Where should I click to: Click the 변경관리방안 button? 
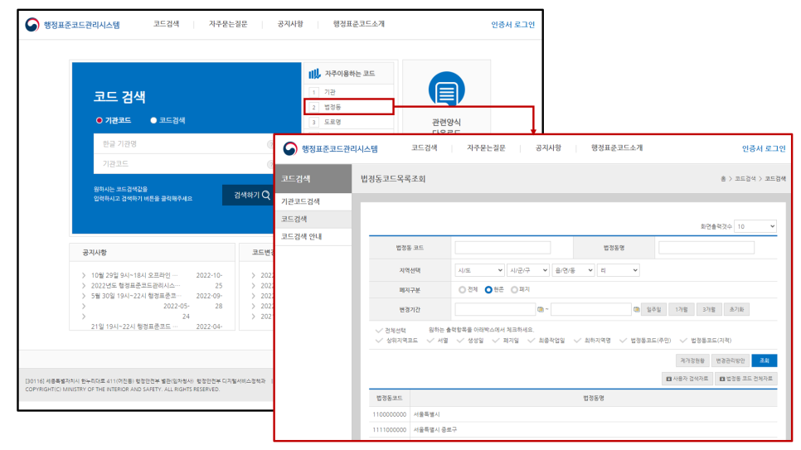point(731,360)
